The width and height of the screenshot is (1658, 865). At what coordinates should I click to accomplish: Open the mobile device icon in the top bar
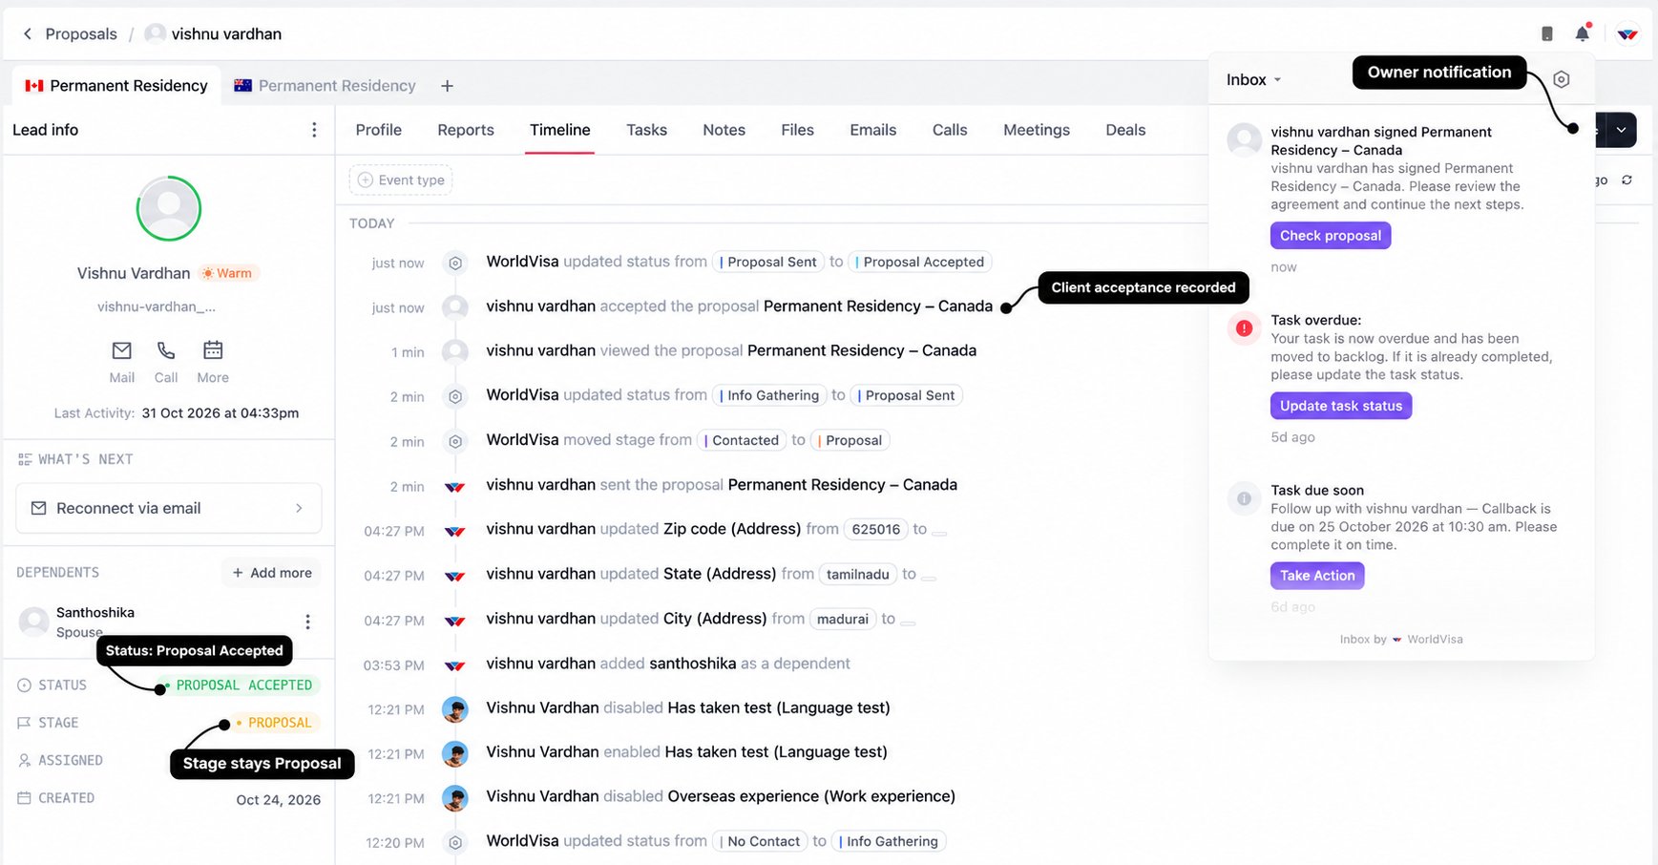click(x=1547, y=34)
